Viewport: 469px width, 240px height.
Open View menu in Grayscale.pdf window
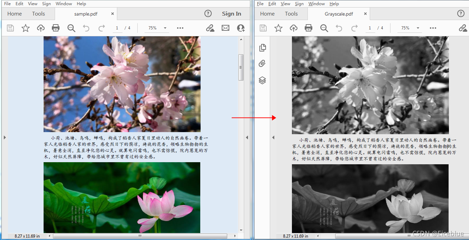click(x=285, y=4)
